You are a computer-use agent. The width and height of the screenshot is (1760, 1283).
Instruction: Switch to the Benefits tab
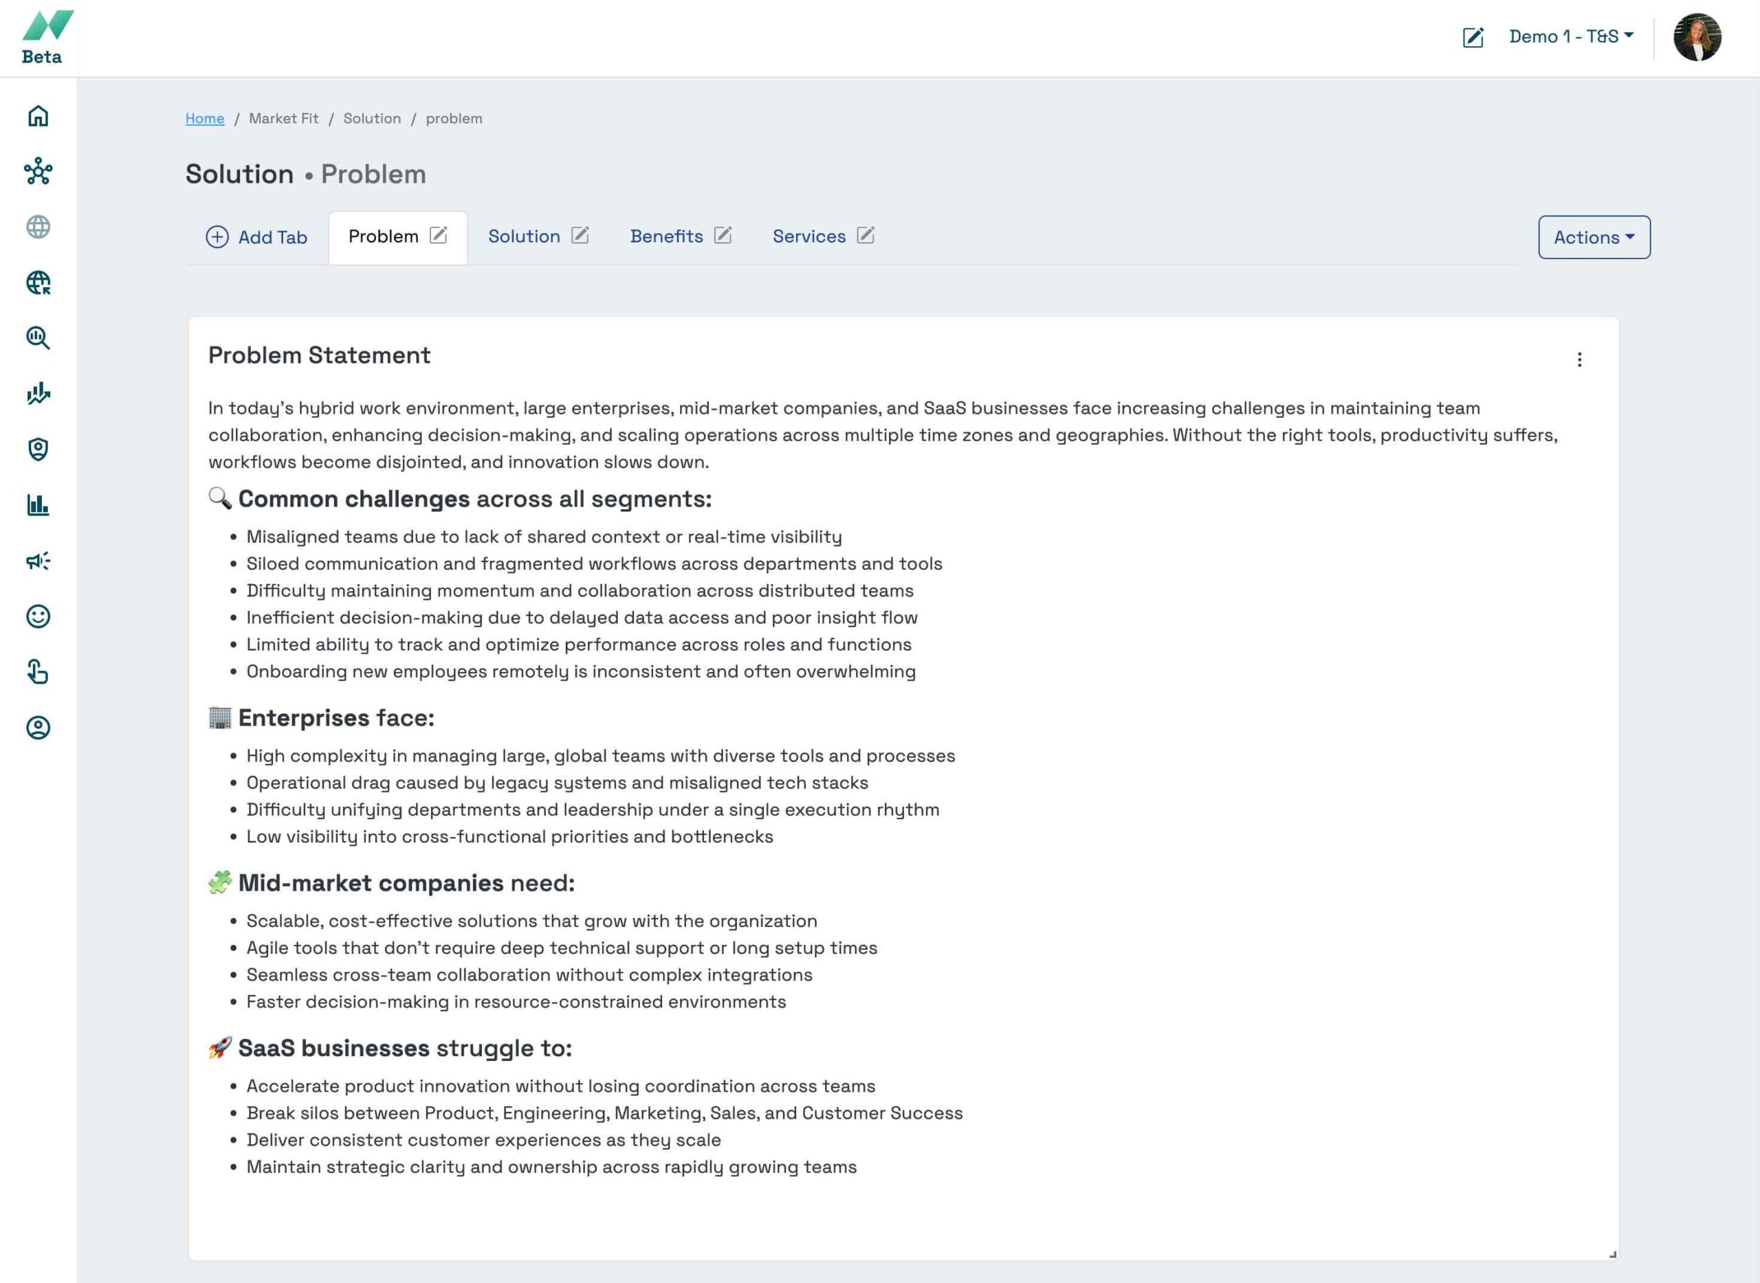666,237
